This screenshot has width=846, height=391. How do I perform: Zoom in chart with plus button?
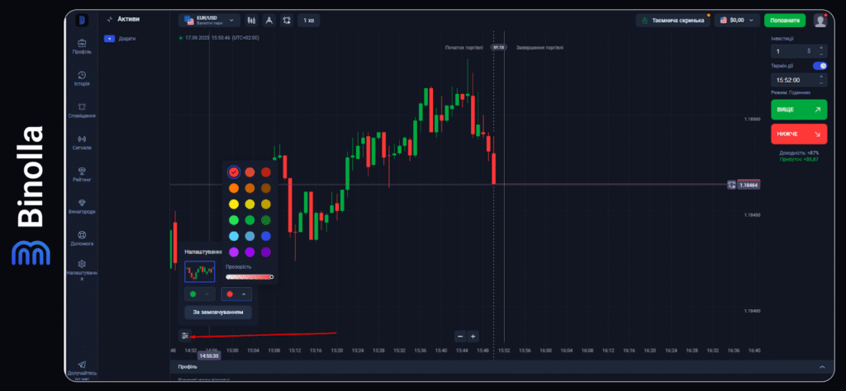click(x=473, y=336)
